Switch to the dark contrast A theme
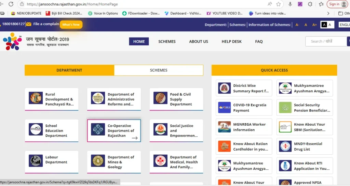 tap(323, 25)
